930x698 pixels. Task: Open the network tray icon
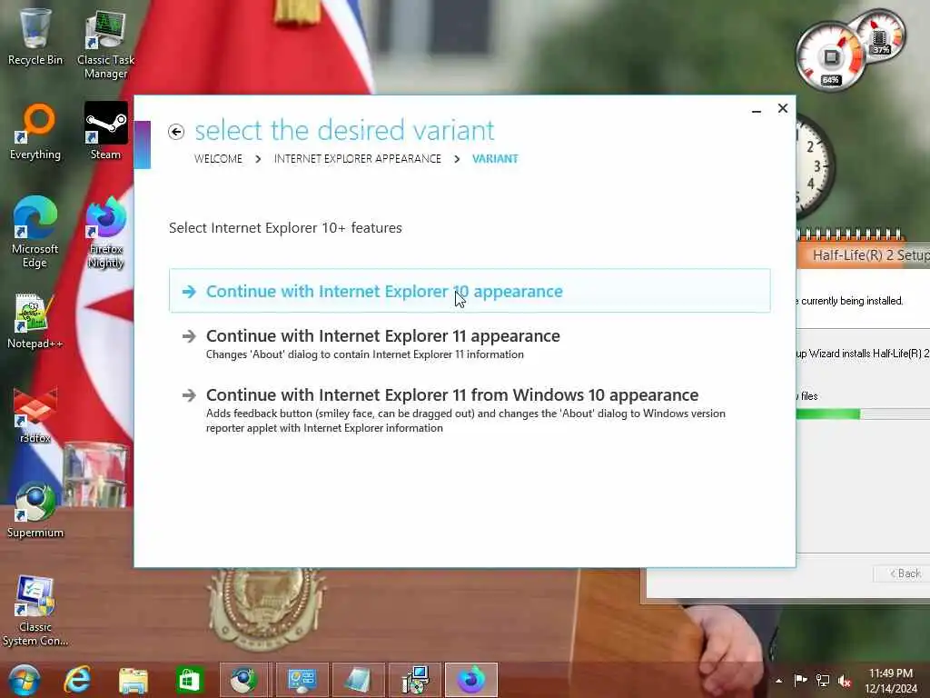pyautogui.click(x=823, y=681)
